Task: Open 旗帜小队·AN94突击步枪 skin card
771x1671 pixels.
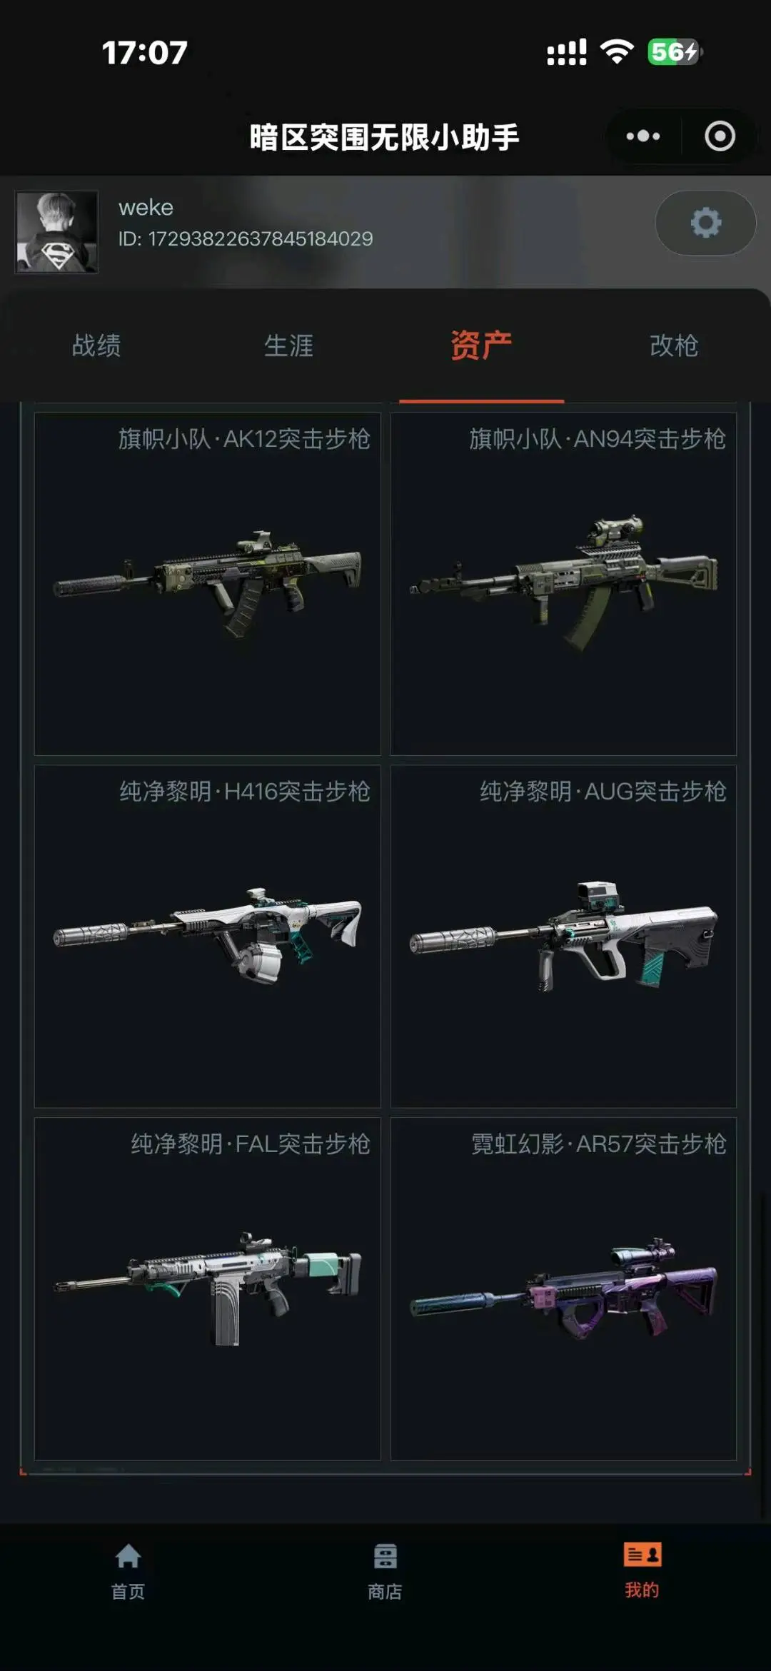Action: tap(563, 584)
